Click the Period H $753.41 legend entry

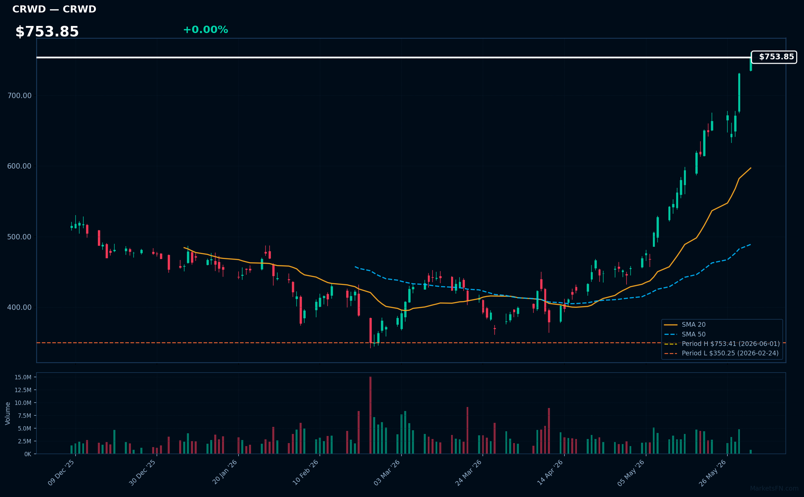[722, 344]
